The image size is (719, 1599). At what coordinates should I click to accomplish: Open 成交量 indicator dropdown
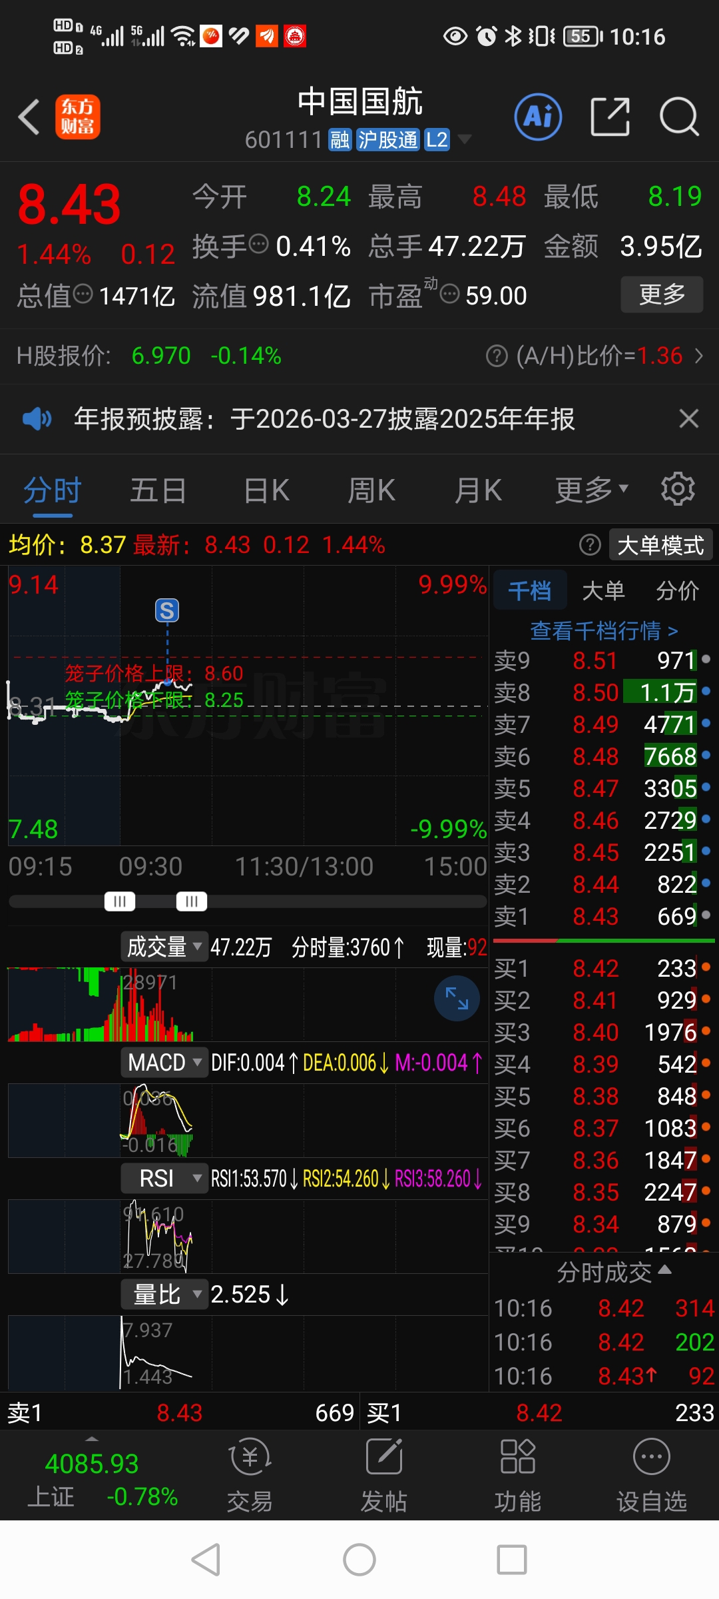point(164,947)
